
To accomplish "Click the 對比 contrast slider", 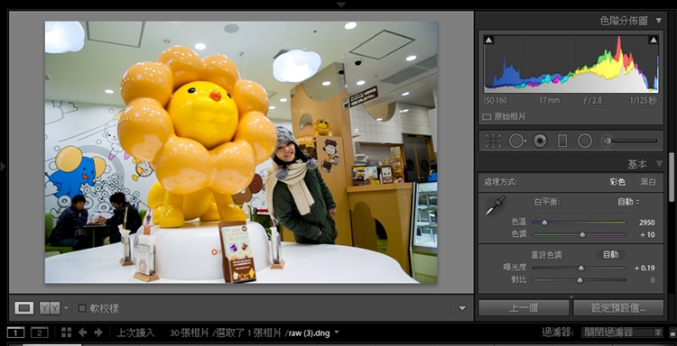I will pyautogui.click(x=579, y=280).
